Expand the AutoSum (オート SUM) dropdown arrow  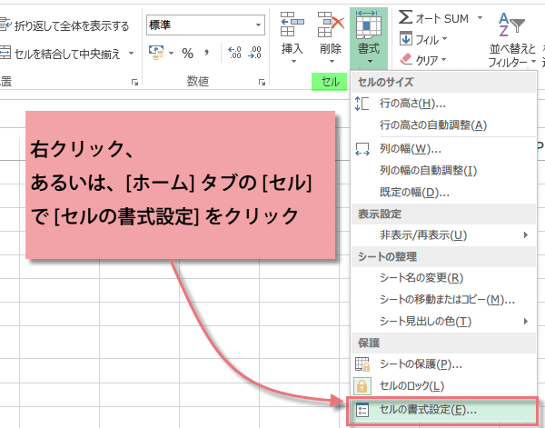coord(481,18)
